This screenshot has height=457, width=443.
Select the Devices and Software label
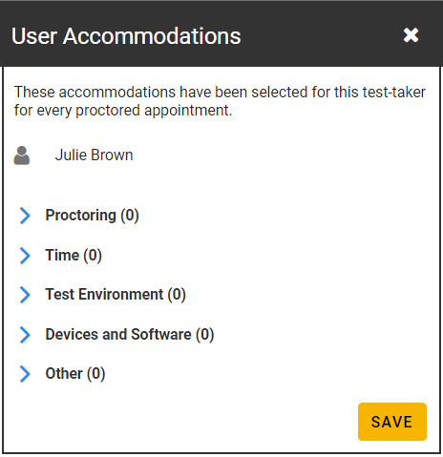[x=118, y=335]
